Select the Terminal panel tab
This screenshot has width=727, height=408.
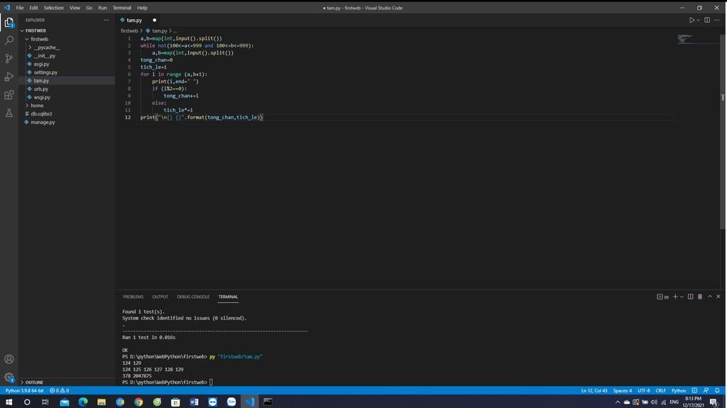pyautogui.click(x=228, y=297)
